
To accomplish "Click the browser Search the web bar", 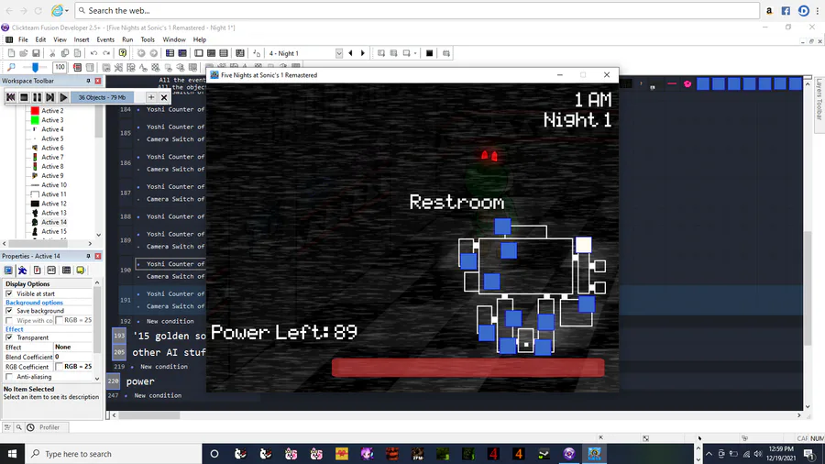I will click(417, 10).
